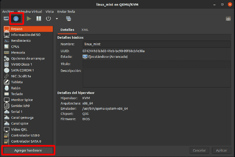Open shutdown options dropdown arrow

click(x=57, y=19)
